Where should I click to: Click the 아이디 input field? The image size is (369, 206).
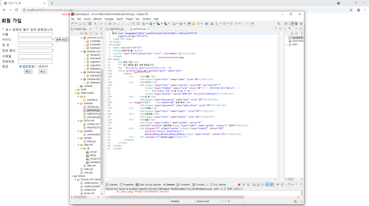pyautogui.click(x=35, y=40)
